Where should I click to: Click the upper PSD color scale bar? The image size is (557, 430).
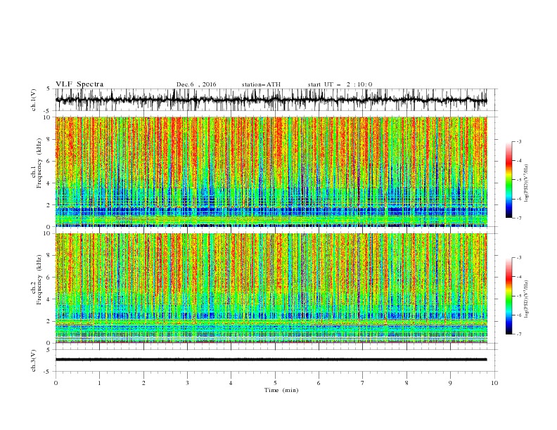508,180
